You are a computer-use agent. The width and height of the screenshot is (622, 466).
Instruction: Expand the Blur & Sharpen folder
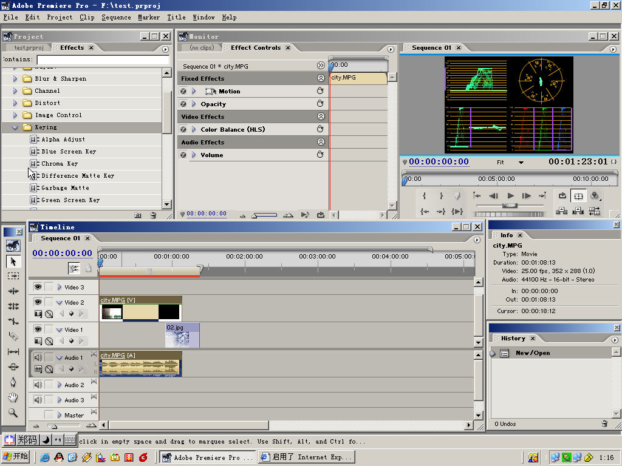pyautogui.click(x=15, y=78)
